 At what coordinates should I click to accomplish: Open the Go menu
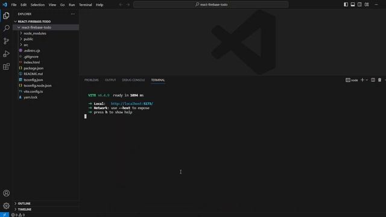pos(62,5)
